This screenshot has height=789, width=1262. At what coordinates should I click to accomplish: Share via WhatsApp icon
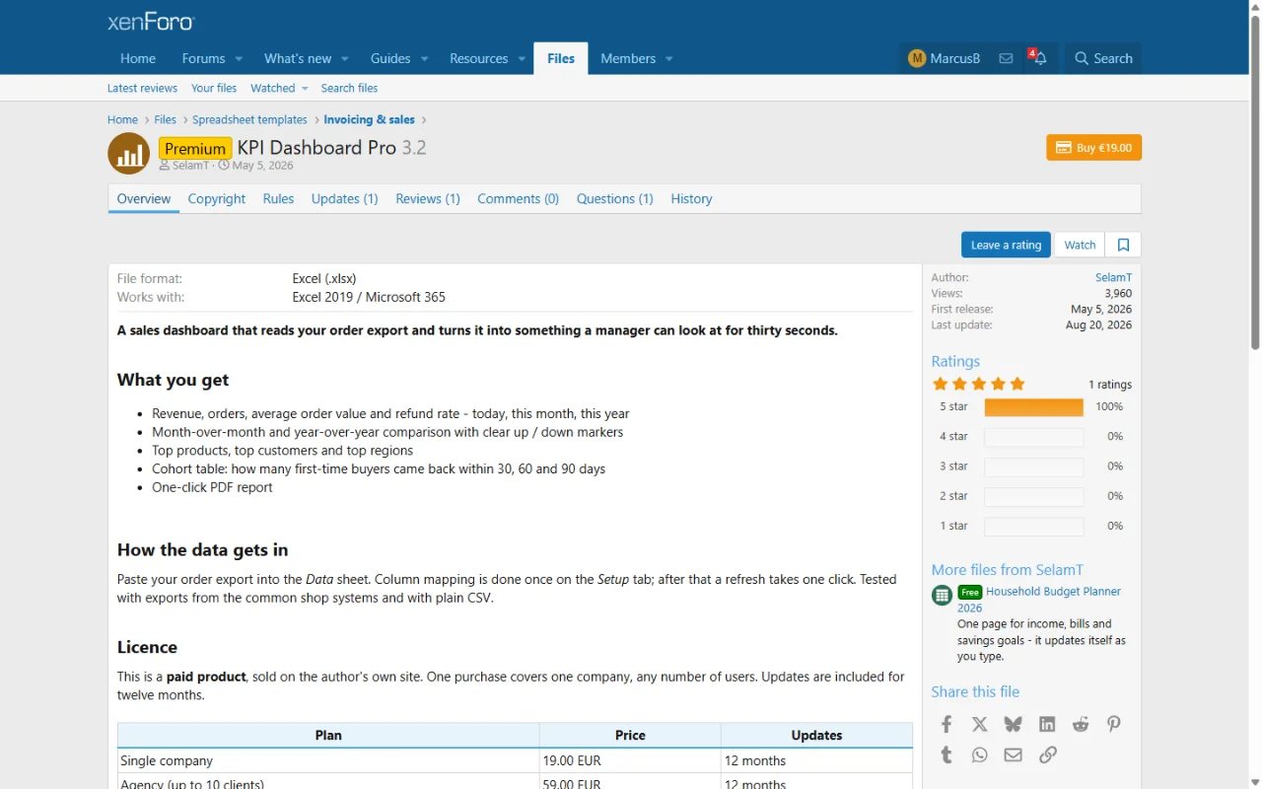click(x=979, y=754)
